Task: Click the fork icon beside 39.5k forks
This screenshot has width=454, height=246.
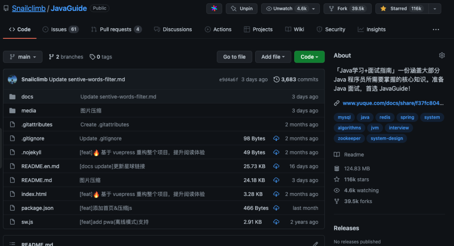Action: [x=337, y=201]
